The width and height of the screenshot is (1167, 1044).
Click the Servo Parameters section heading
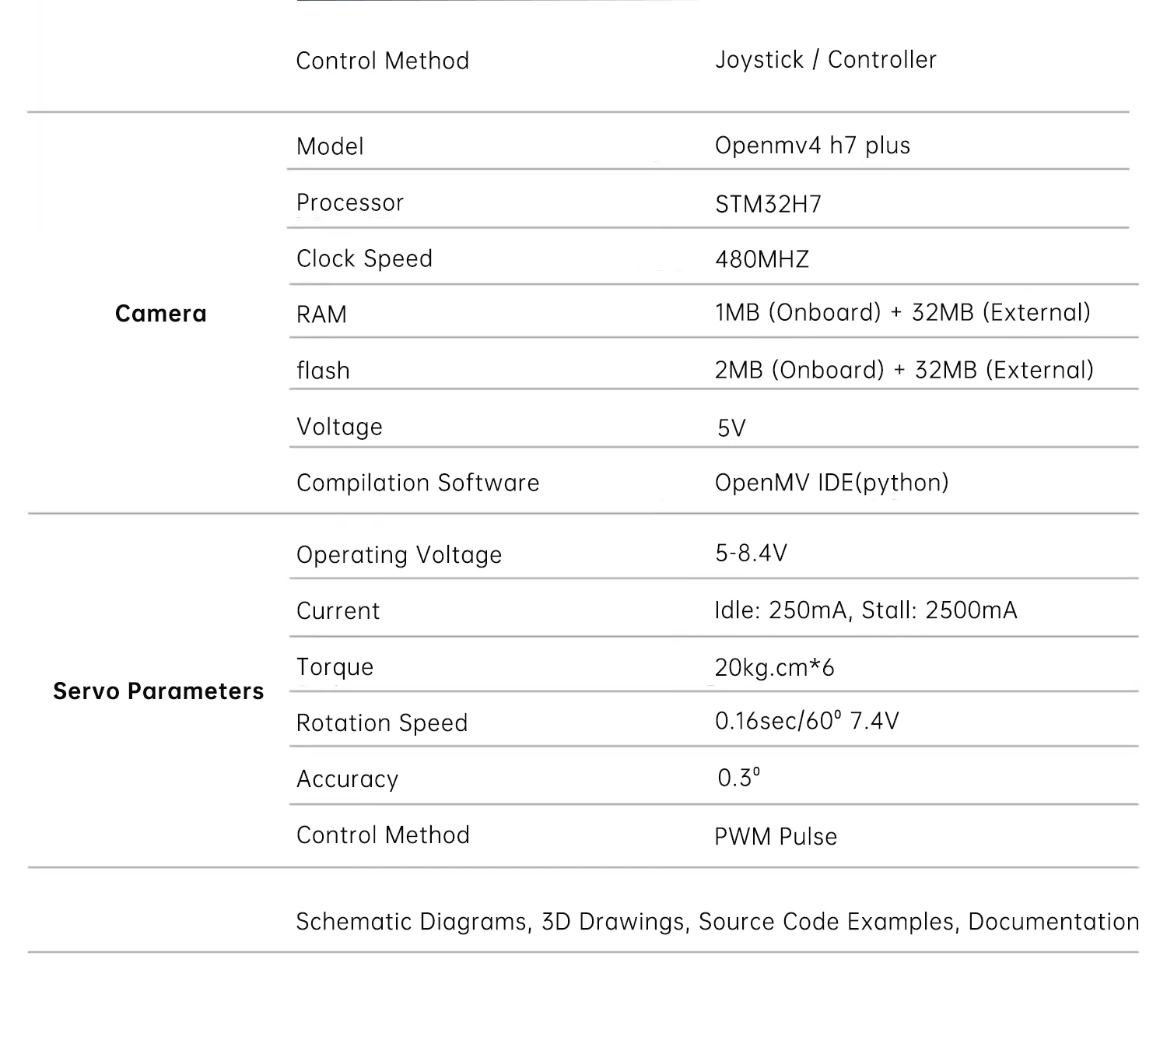click(x=159, y=691)
